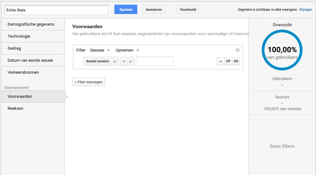Select the Gedrag section
Image resolution: width=316 pixels, height=175 pixels.
point(14,48)
